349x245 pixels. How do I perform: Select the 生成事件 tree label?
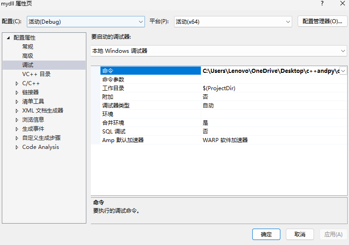pos(33,129)
